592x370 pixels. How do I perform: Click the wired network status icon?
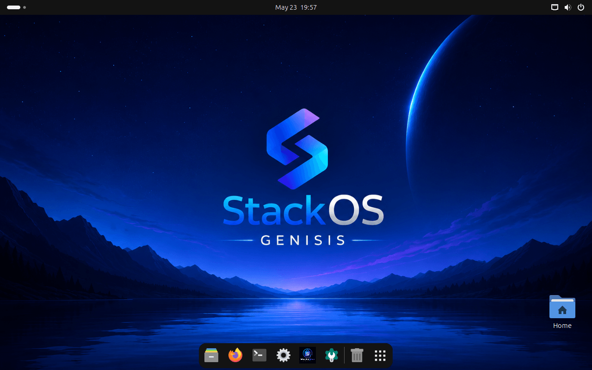[x=555, y=7]
